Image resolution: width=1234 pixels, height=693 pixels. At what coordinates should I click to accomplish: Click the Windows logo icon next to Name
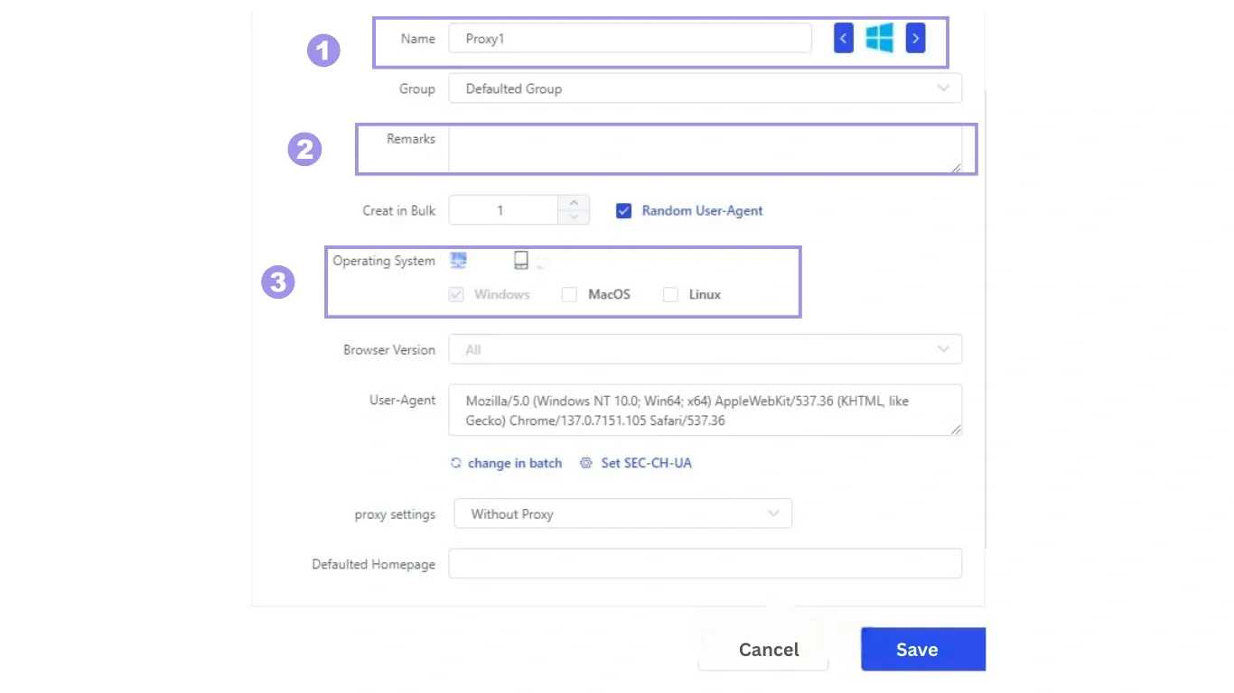click(879, 38)
